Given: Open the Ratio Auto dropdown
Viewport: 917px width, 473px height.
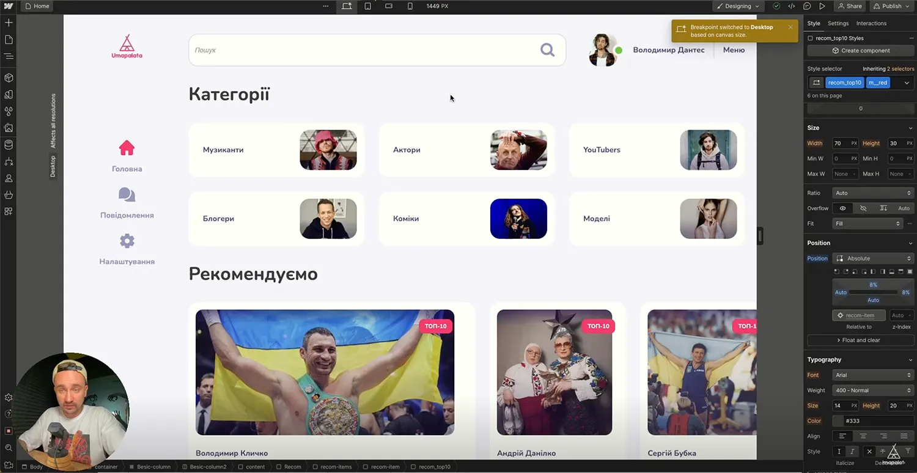Looking at the screenshot, I should pos(873,193).
